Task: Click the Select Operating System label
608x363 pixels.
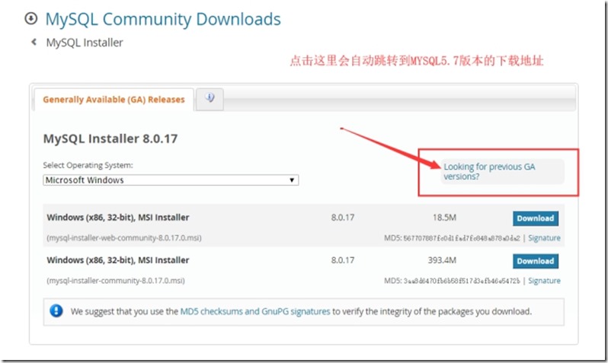Action: [88, 165]
